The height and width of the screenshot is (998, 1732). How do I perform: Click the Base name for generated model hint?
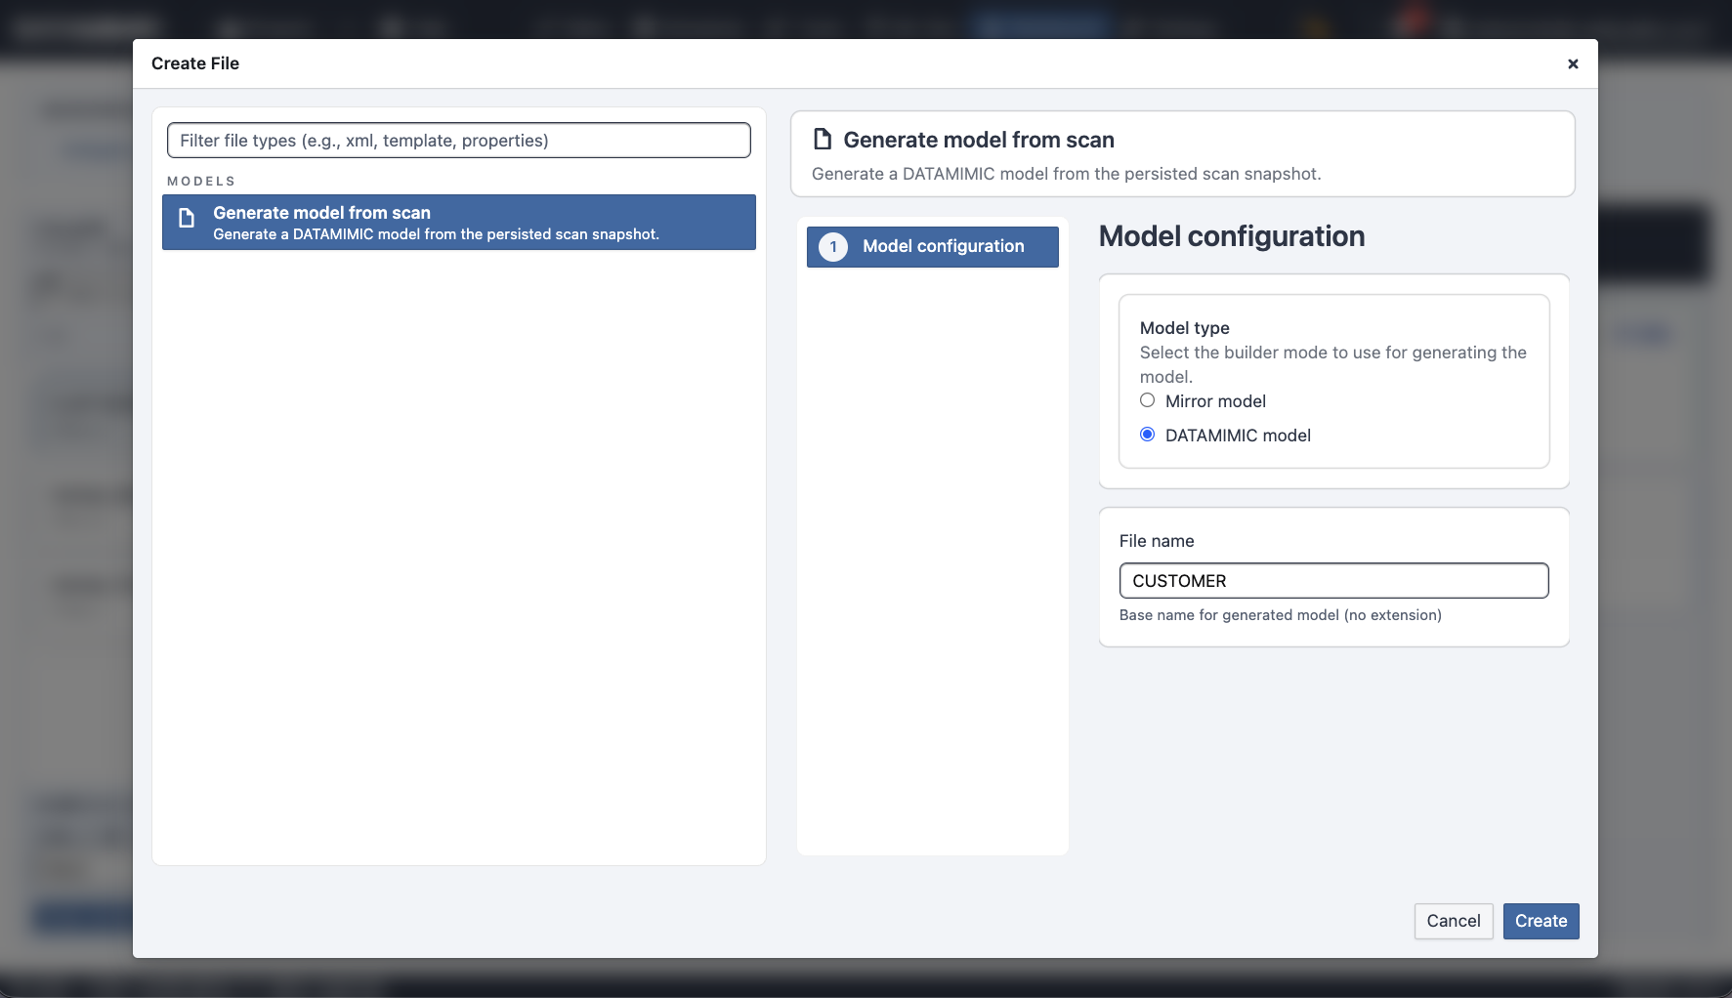pos(1281,615)
